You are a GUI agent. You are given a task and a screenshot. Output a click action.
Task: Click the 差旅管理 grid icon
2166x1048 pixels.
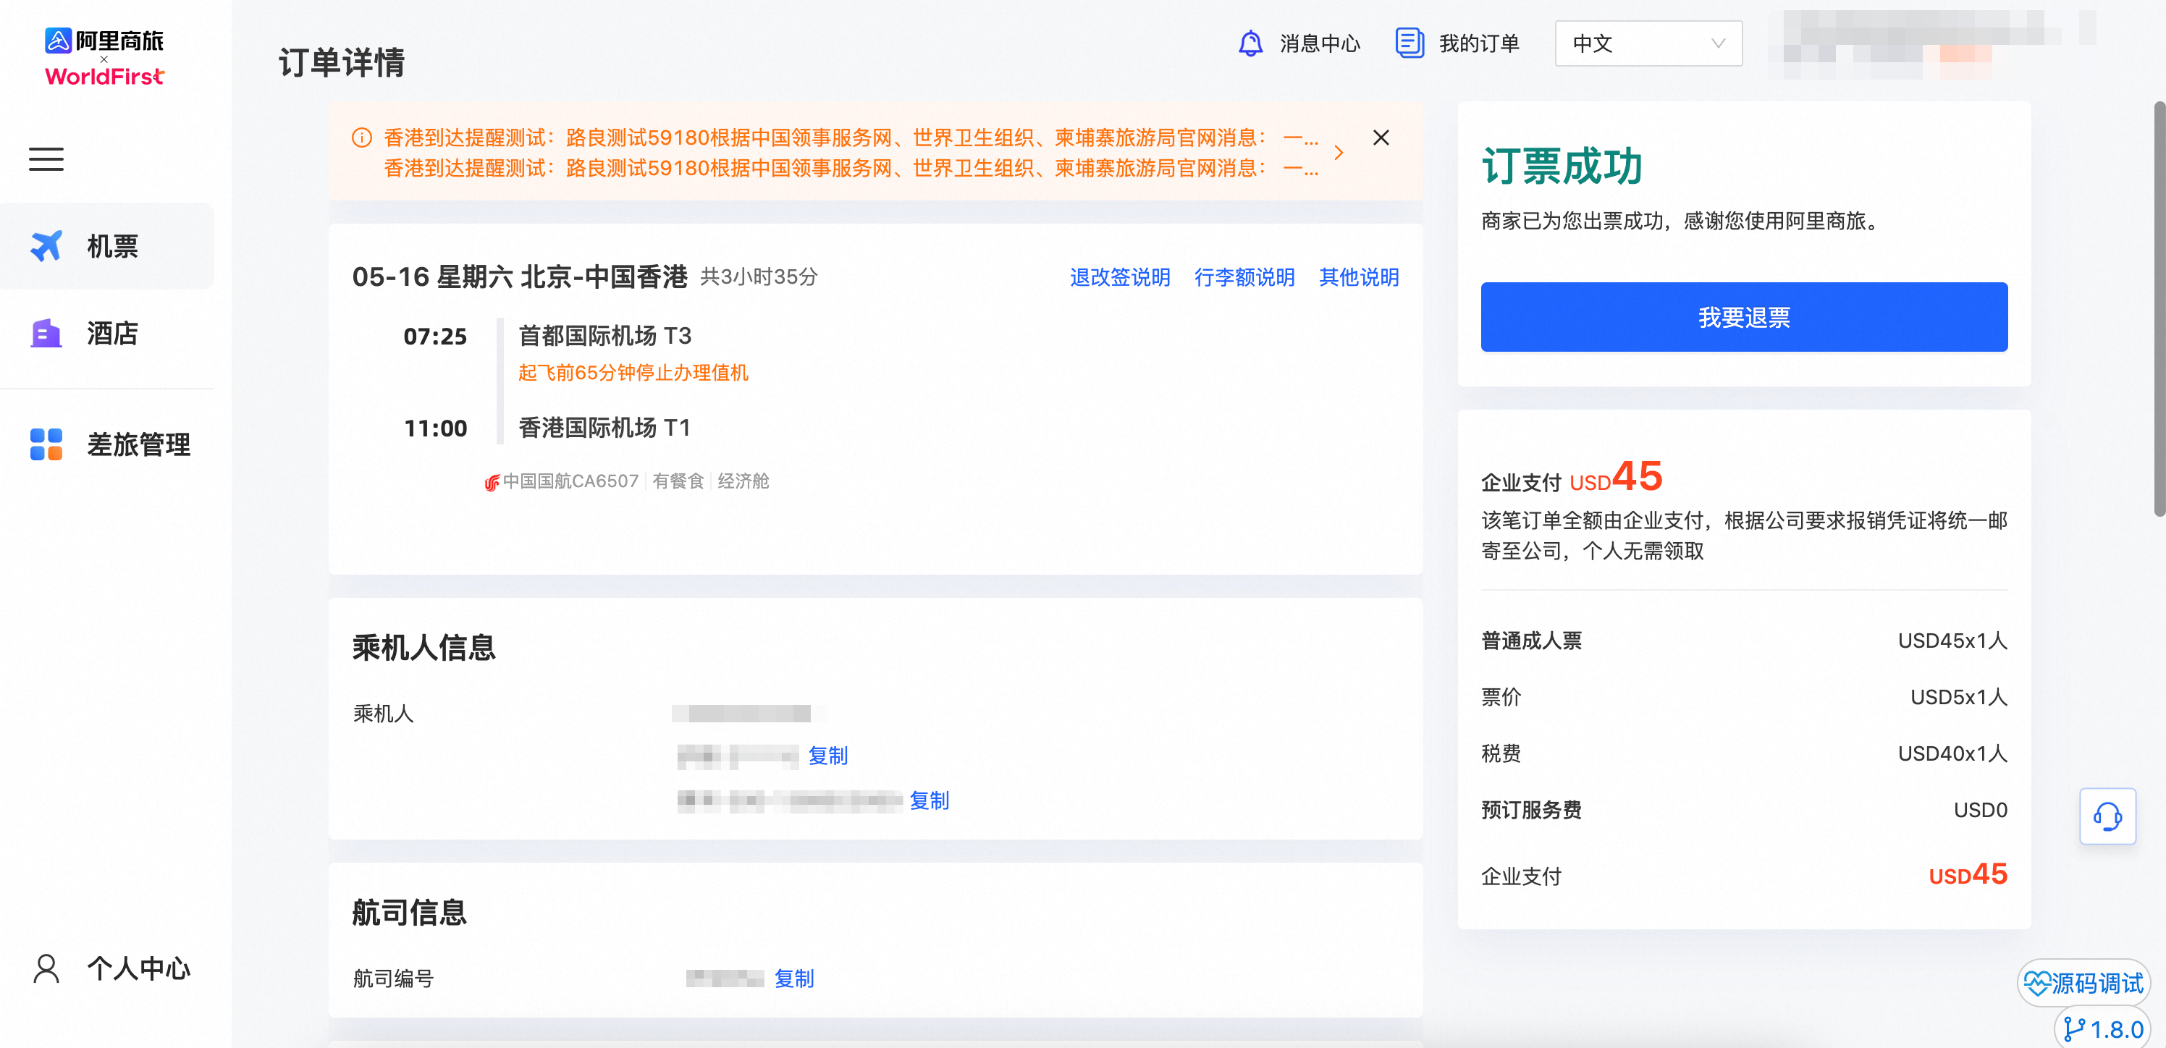[x=46, y=444]
